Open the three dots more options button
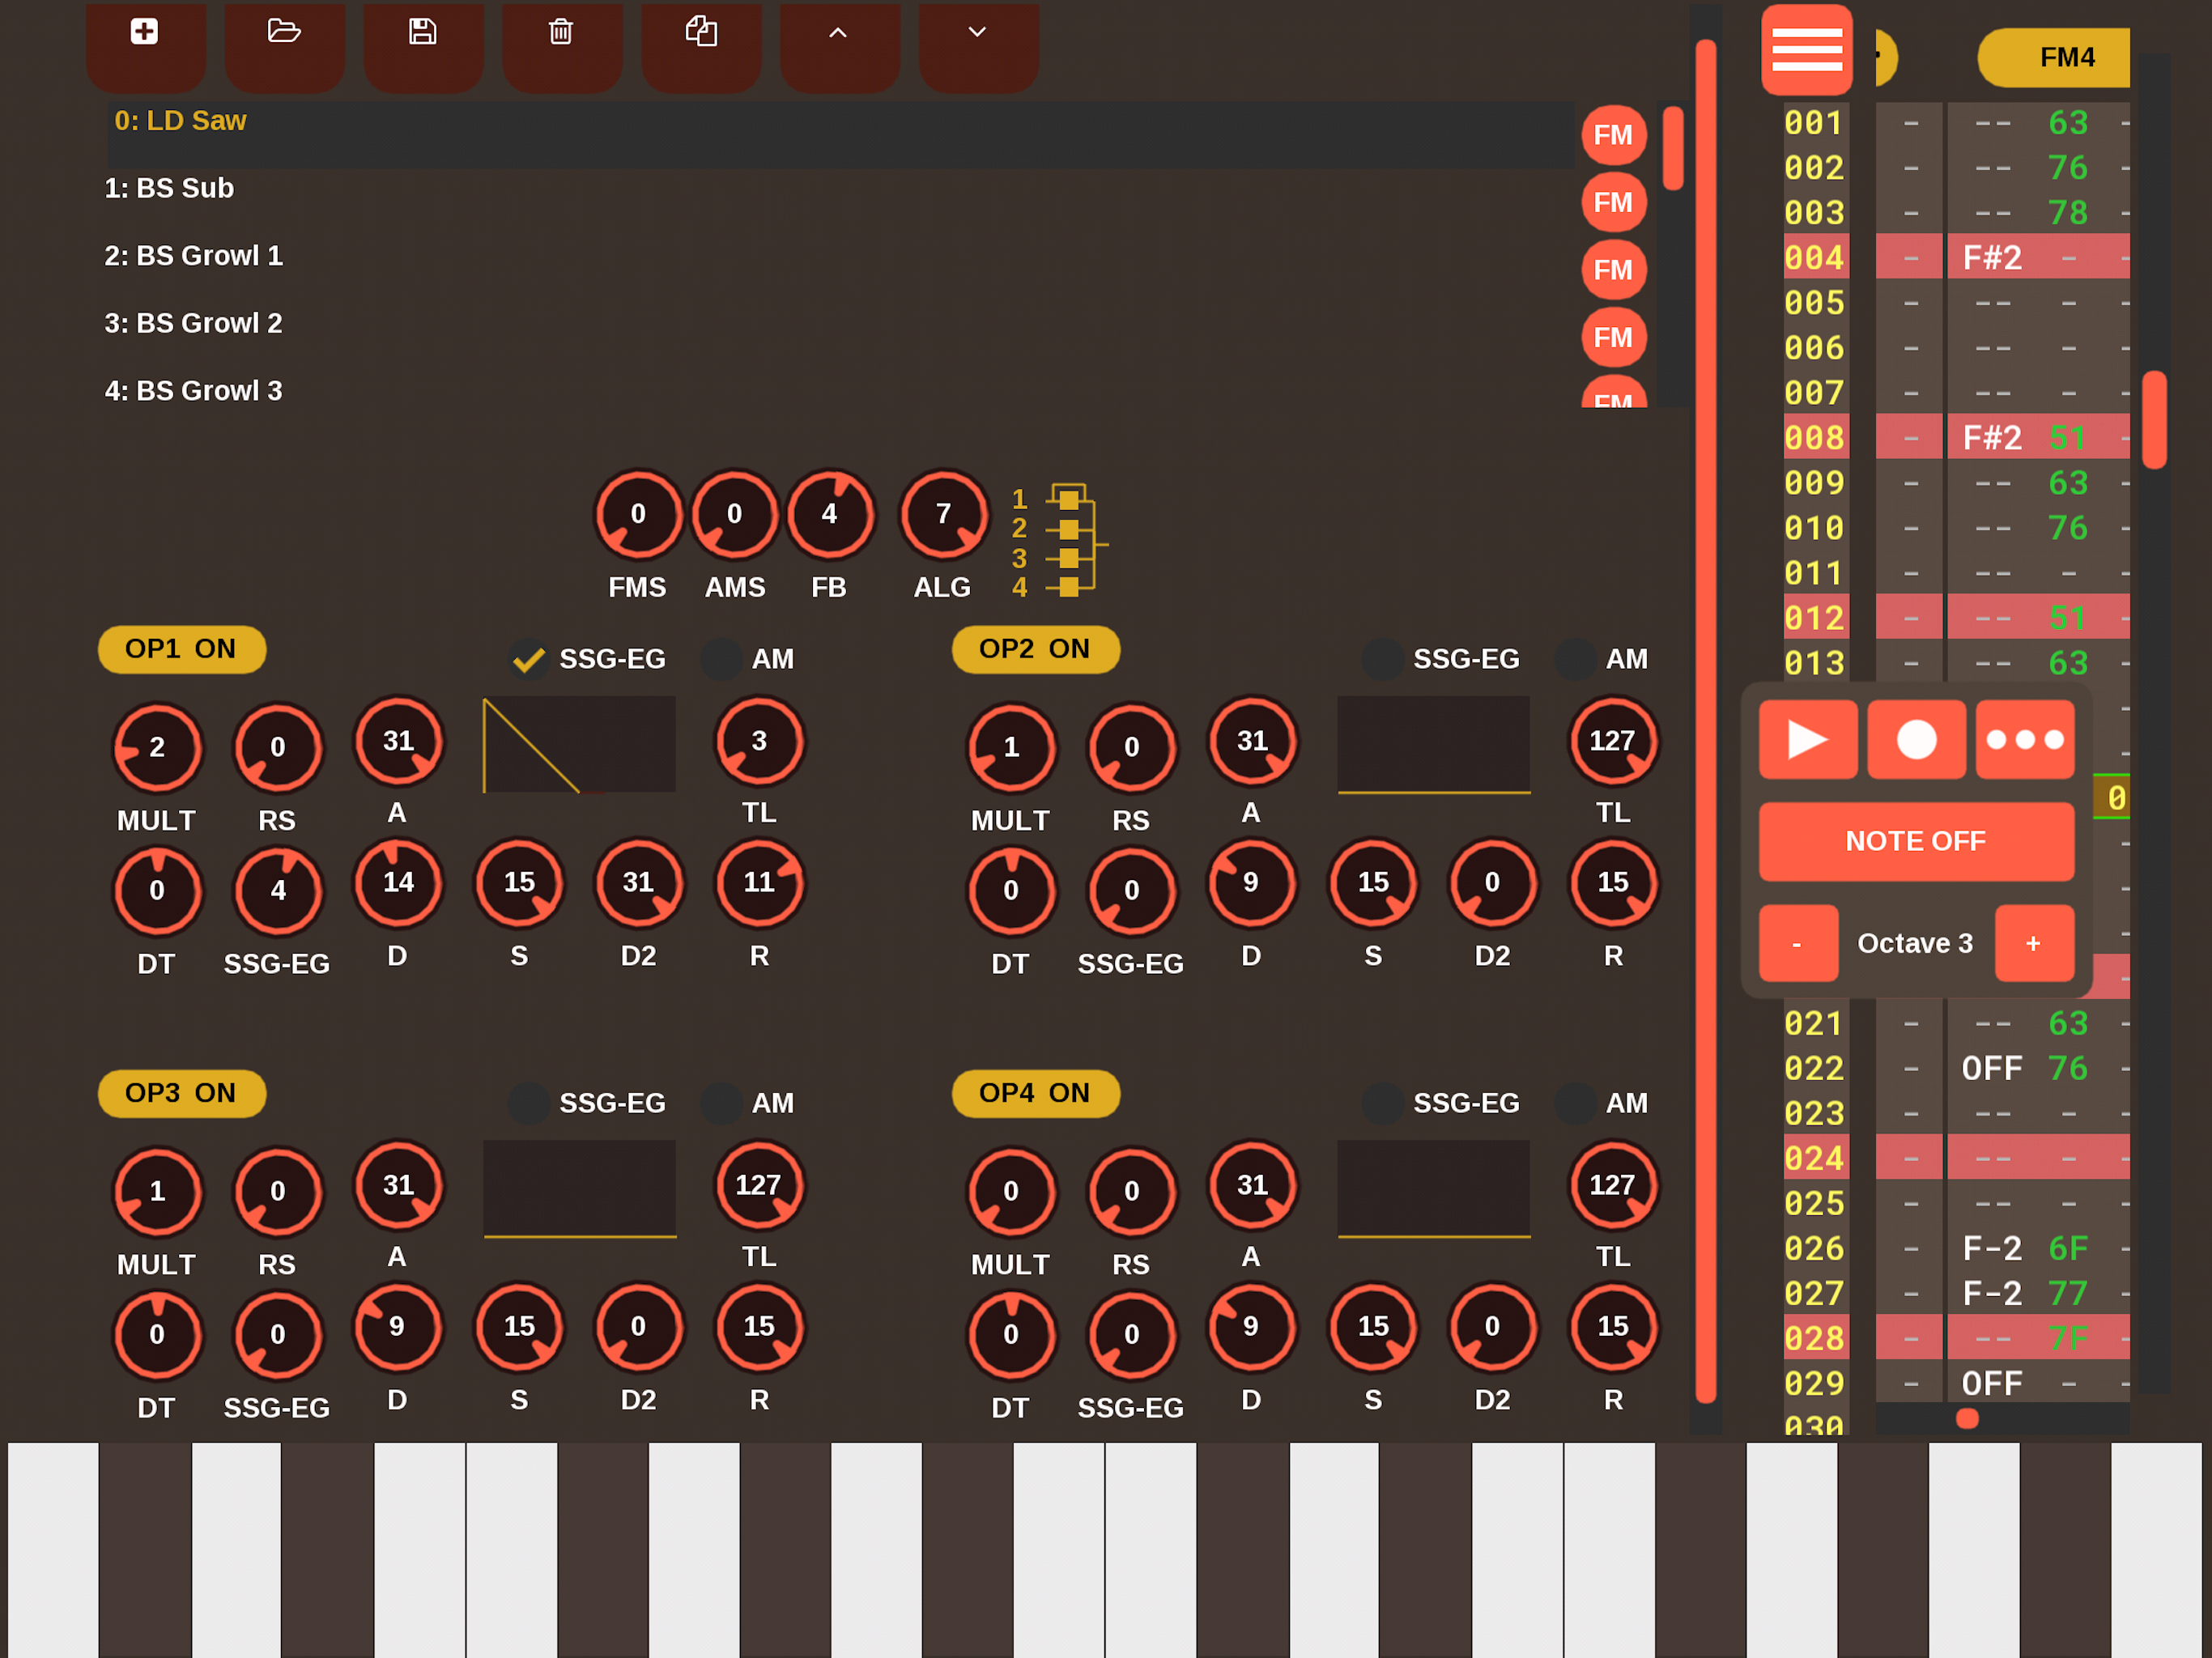Screen dimensions: 2212x1658 tap(2024, 740)
